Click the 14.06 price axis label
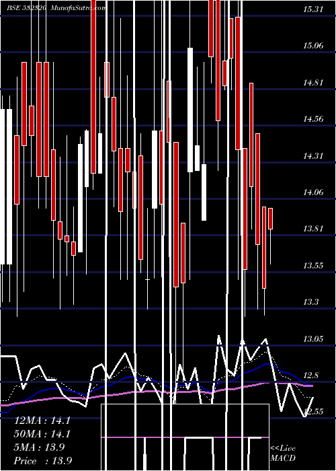The height and width of the screenshot is (471, 336). [x=314, y=192]
